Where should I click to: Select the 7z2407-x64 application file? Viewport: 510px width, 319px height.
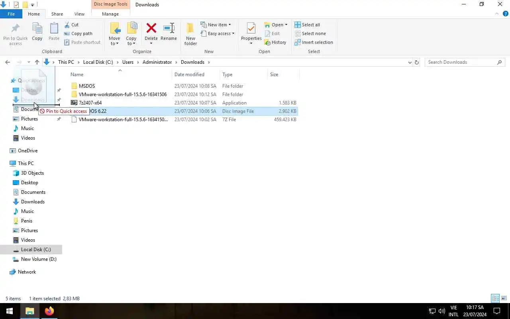[x=184, y=103]
